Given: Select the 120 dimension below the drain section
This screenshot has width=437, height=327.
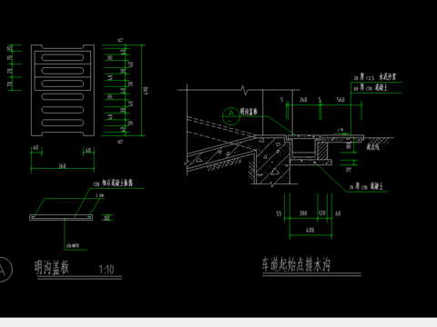Looking at the screenshot, I should (x=321, y=213).
